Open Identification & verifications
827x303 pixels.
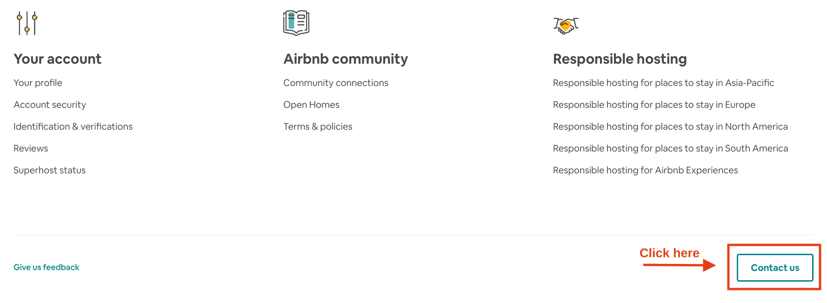tap(73, 126)
